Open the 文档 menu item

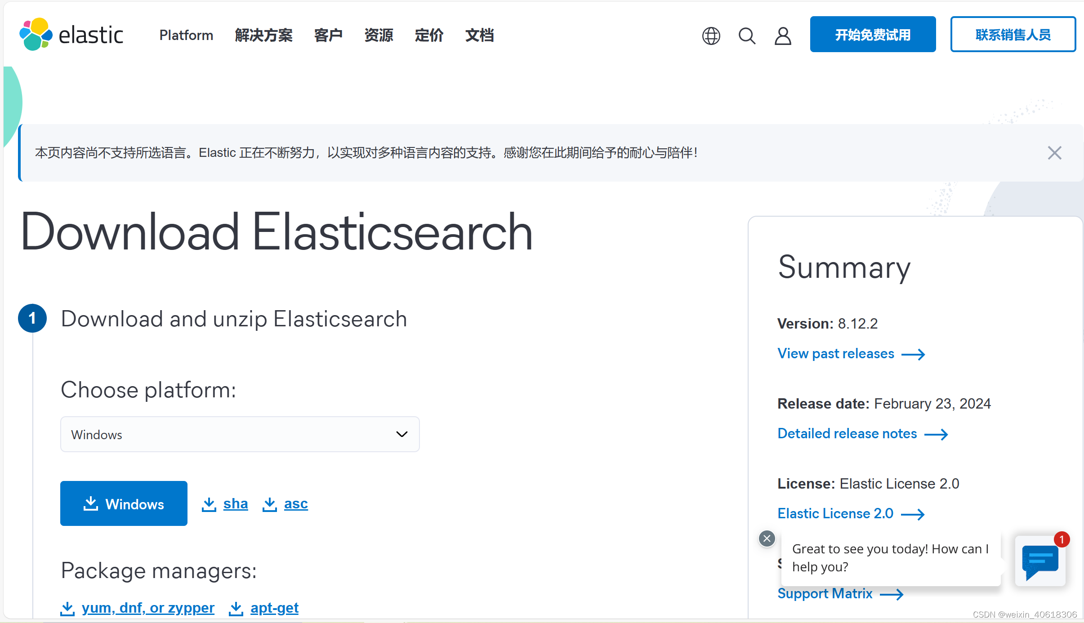click(479, 35)
